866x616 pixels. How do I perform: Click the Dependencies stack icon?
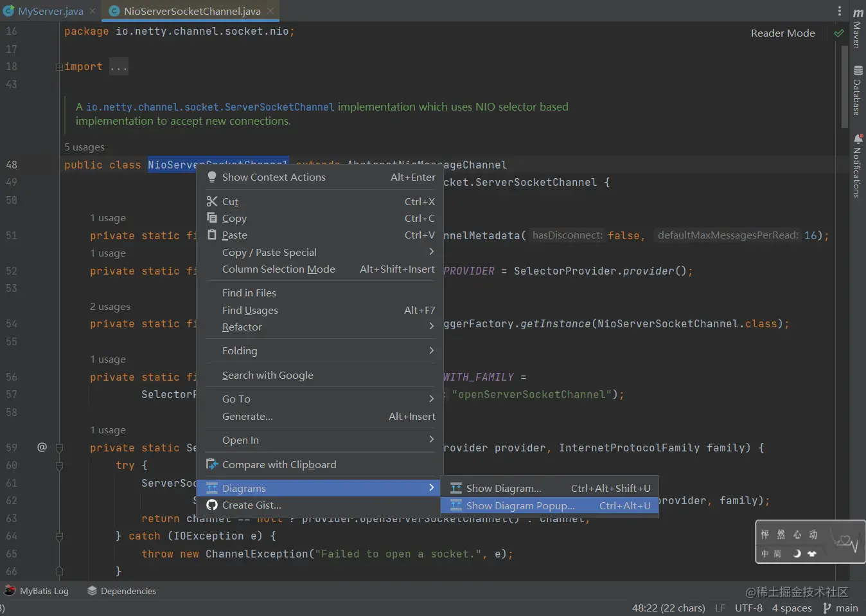point(93,590)
